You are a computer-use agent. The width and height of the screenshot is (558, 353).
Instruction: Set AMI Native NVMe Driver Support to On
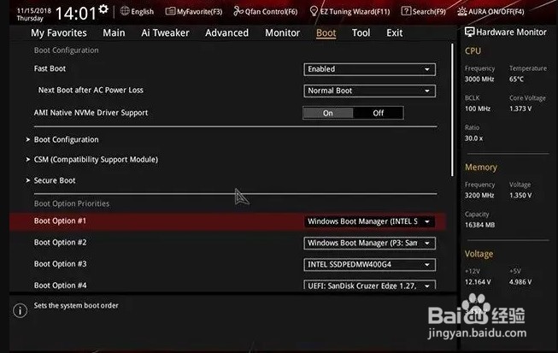point(328,113)
